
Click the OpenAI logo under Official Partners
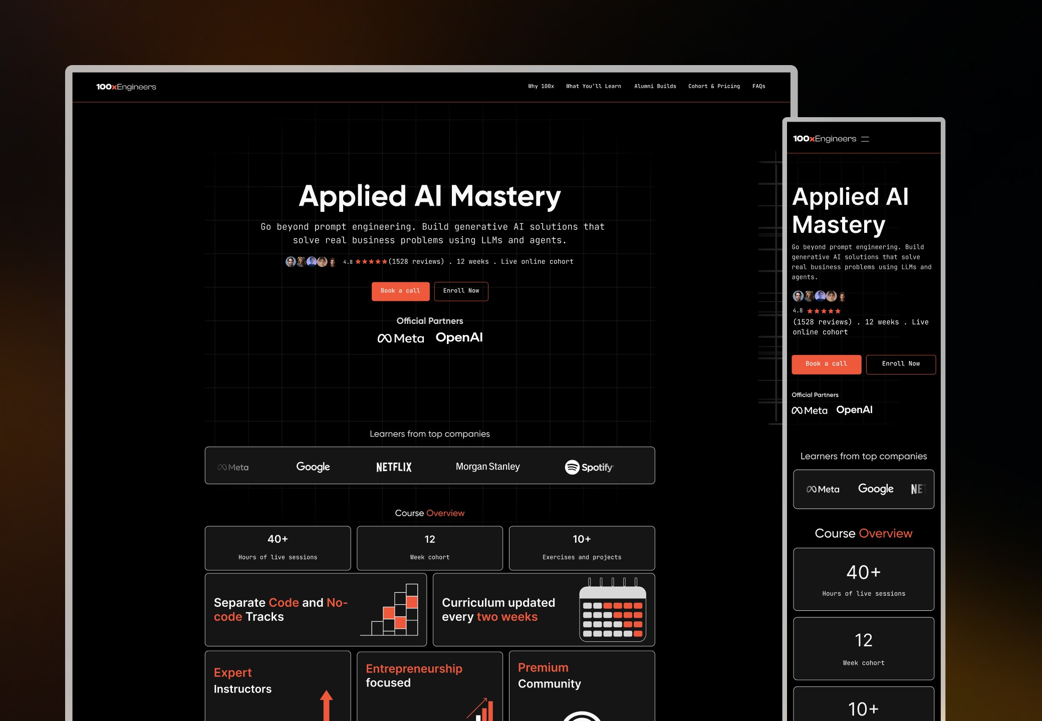point(459,337)
